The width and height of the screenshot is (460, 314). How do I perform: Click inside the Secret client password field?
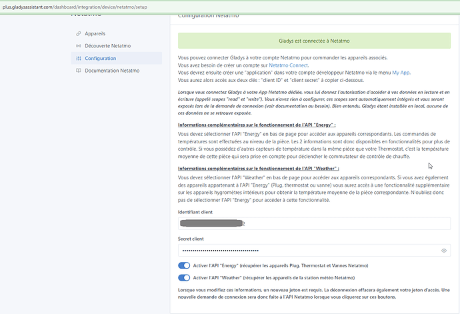tap(307, 251)
